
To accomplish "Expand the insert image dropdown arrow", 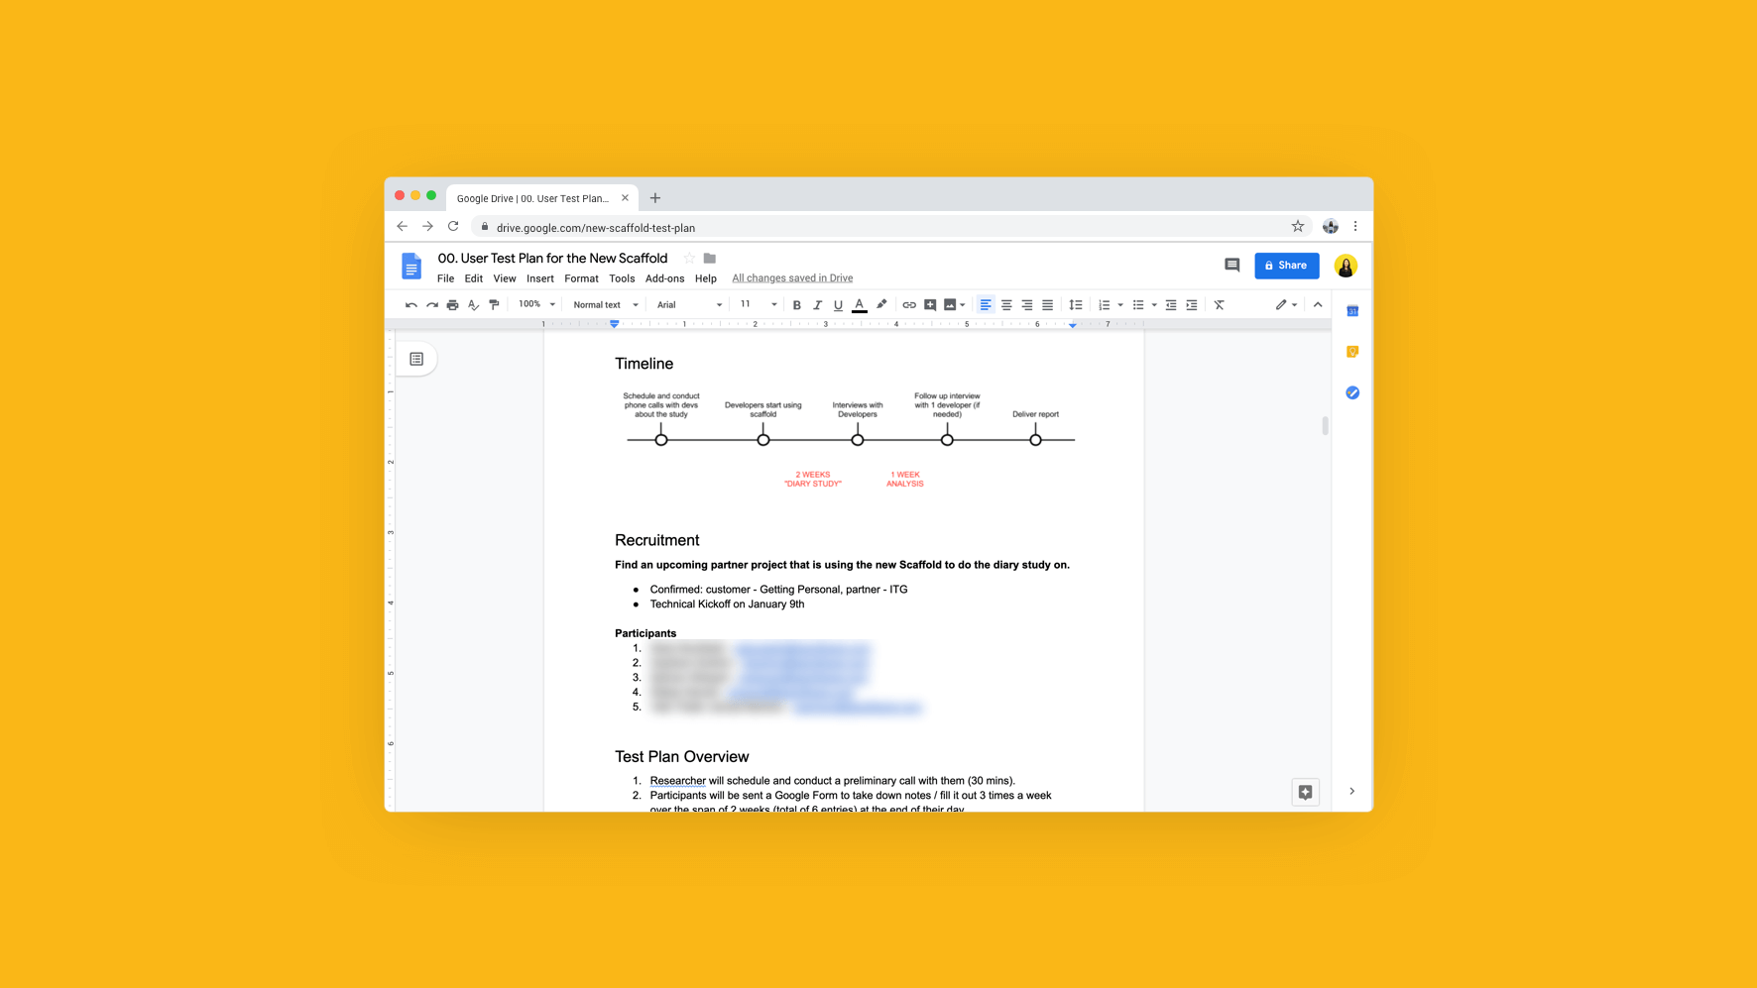I will pyautogui.click(x=963, y=305).
